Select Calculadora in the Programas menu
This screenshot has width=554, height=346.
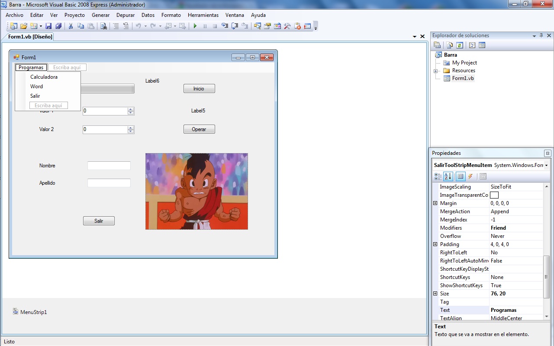point(48,77)
